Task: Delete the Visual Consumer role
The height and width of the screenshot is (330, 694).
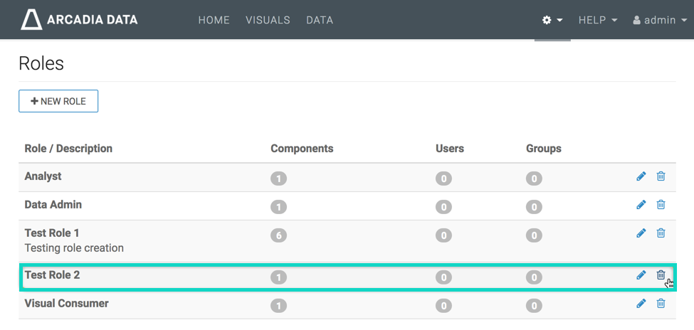Action: click(661, 304)
